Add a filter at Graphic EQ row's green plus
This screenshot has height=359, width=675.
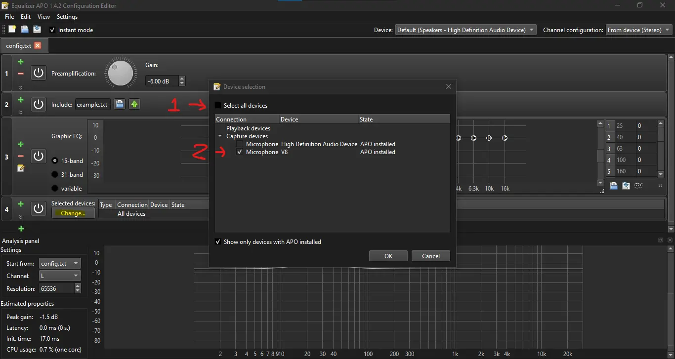(x=21, y=144)
